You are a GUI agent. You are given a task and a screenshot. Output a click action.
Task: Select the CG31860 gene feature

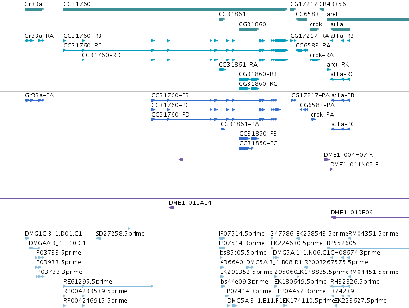249,29
